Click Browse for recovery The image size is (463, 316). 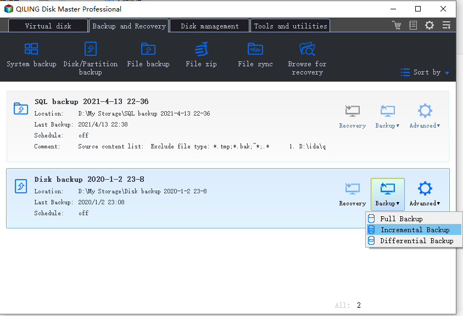coord(307,59)
